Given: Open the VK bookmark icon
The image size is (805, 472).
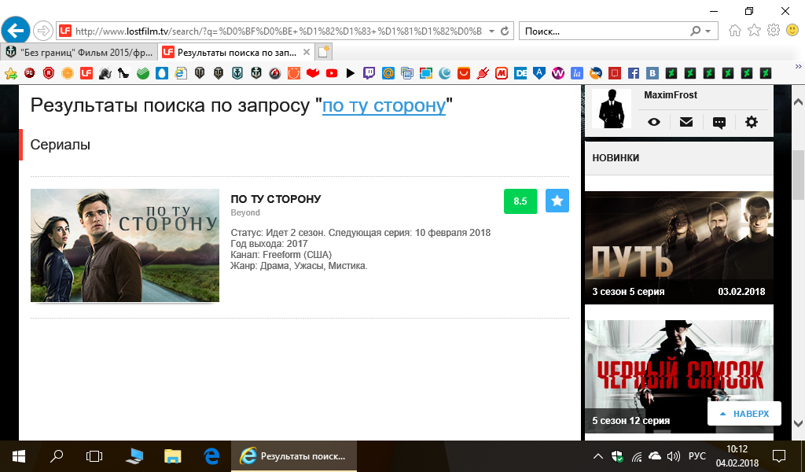Looking at the screenshot, I should tap(652, 73).
